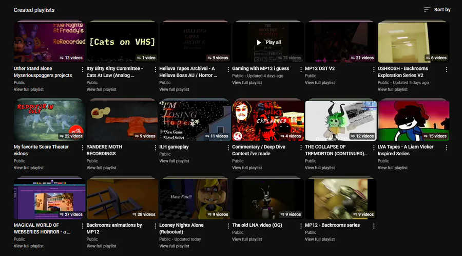Viewport: 462px width, 256px height.
Task: Open options menu for MP12 OST V2
Action: (374, 69)
